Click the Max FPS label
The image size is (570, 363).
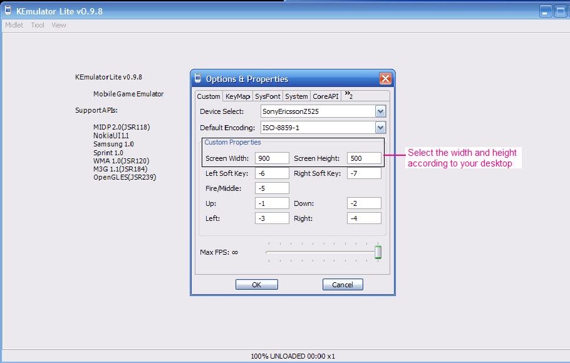219,252
